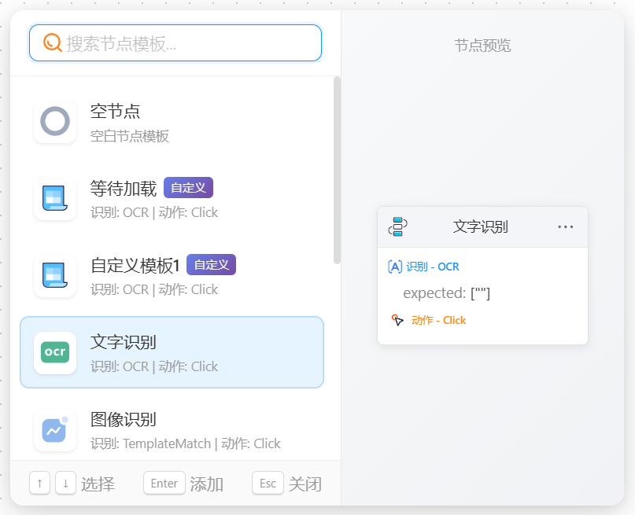This screenshot has width=635, height=515.
Task: Click the 等待加载 template document icon
Action: click(55, 199)
